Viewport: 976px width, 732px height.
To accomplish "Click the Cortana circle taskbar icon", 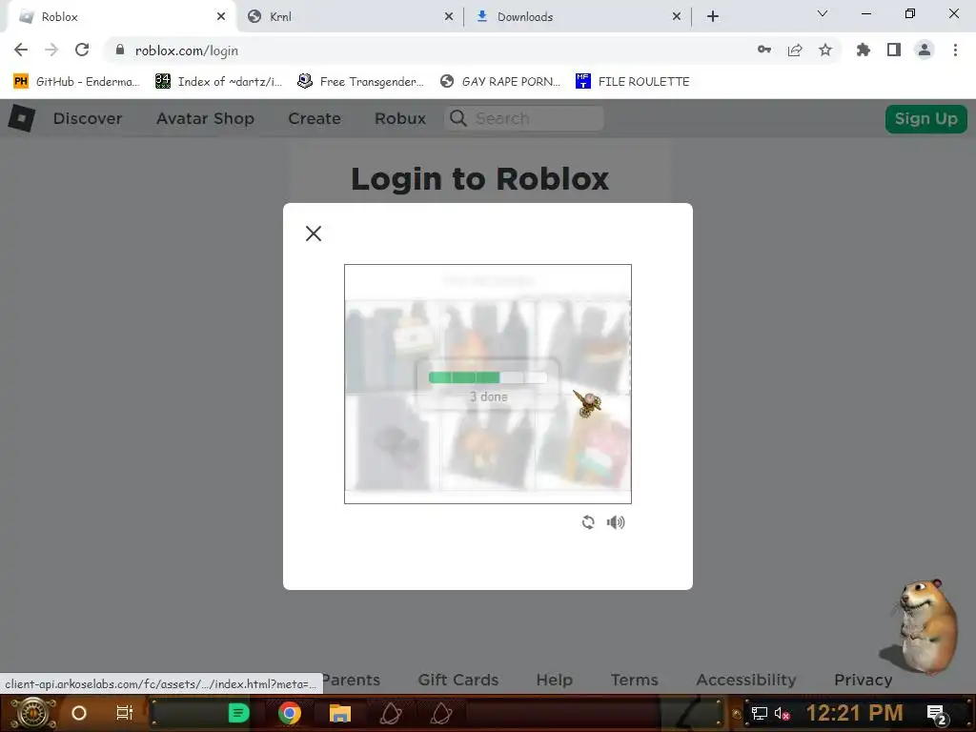I will (79, 713).
